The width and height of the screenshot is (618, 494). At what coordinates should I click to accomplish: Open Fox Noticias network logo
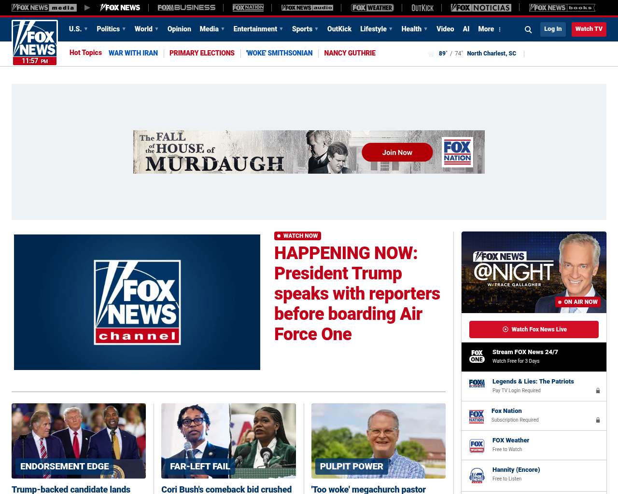point(481,8)
